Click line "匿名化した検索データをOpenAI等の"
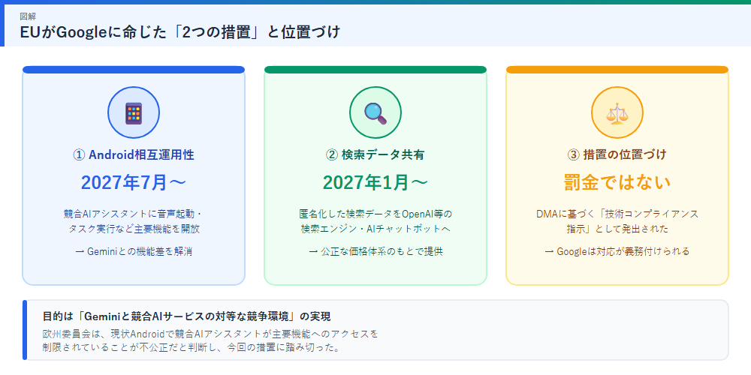751x375 pixels. (x=375, y=213)
